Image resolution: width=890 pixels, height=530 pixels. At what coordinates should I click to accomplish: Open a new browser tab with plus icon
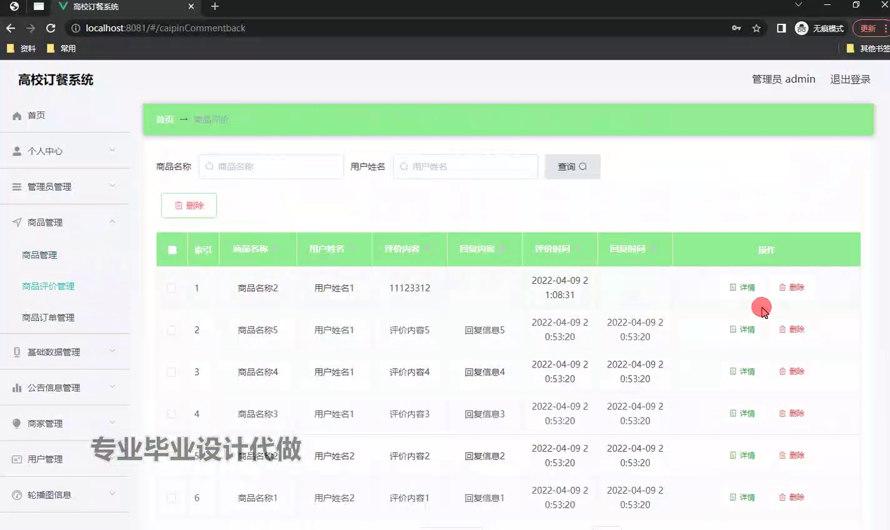tap(215, 6)
